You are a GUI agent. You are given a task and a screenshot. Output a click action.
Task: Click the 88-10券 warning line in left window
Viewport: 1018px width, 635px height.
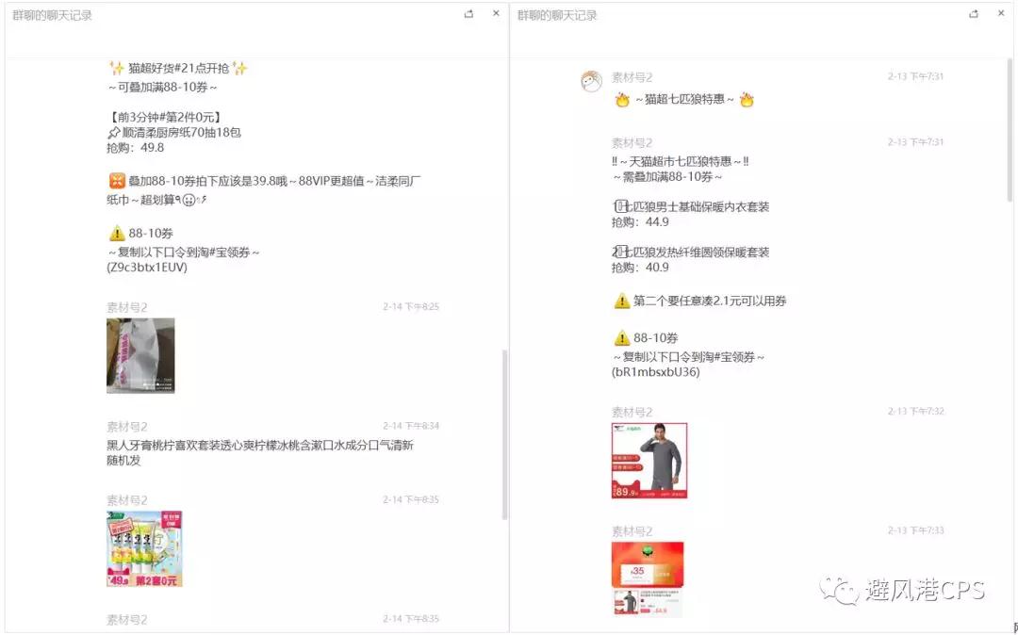point(140,233)
